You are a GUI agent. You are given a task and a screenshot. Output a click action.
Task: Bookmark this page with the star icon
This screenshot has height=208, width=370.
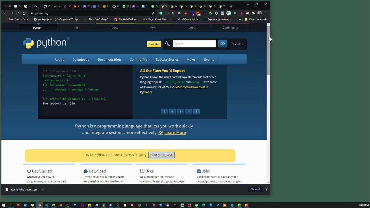tap(153, 13)
